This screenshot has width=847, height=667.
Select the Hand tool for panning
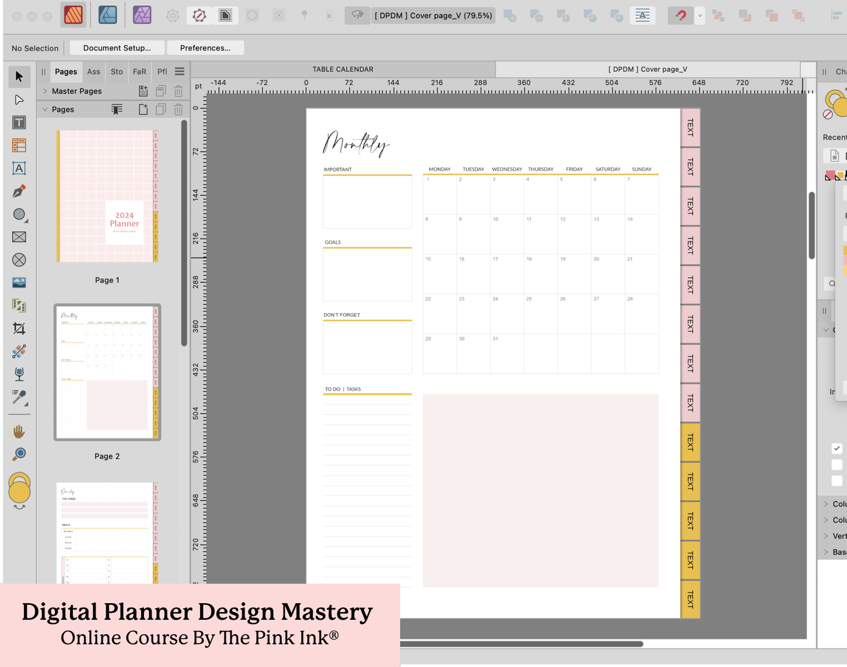click(19, 431)
